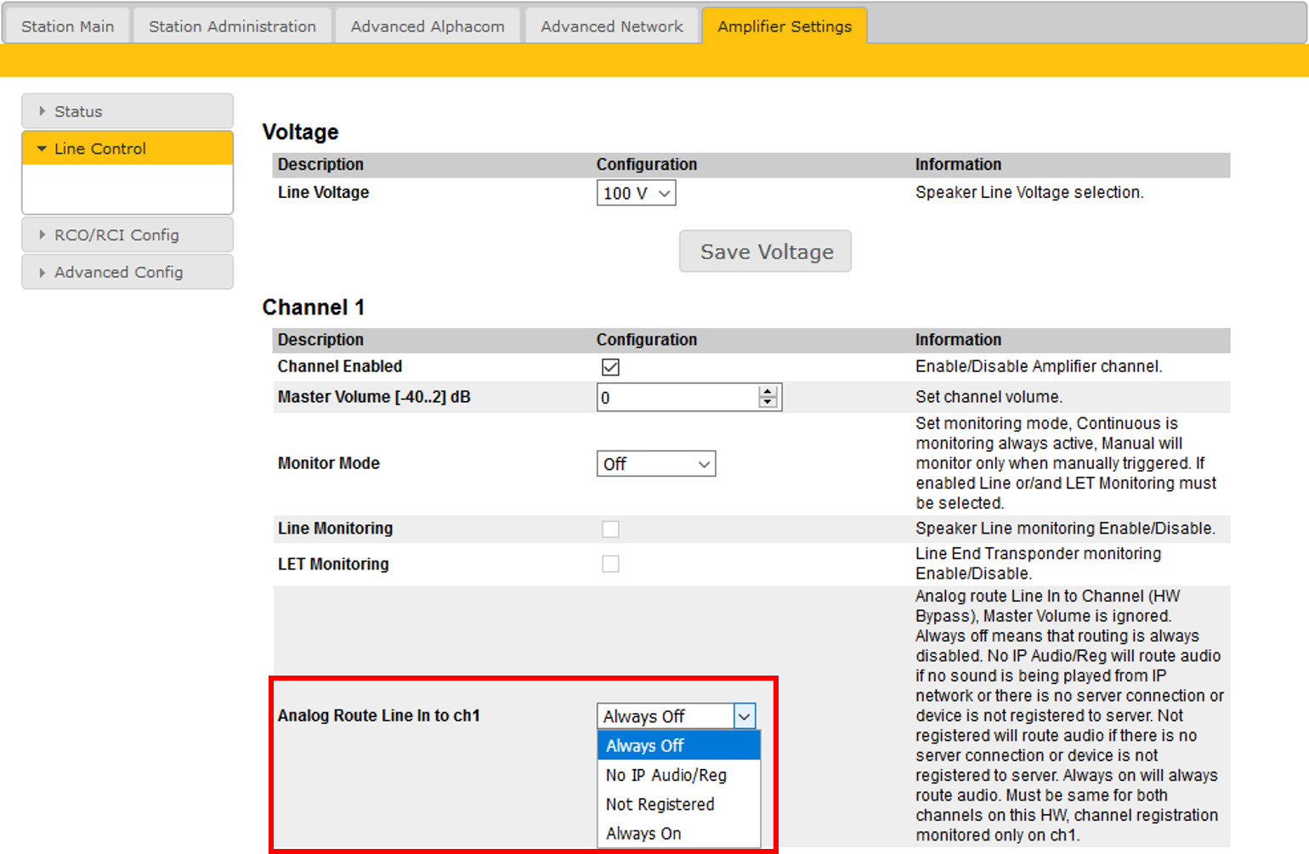The width and height of the screenshot is (1309, 854).
Task: Open the Monitor Mode dropdown
Action: 655,464
